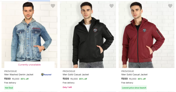
Task: Click PROVOGUE brand above black jacket listing
Action: 69,71
